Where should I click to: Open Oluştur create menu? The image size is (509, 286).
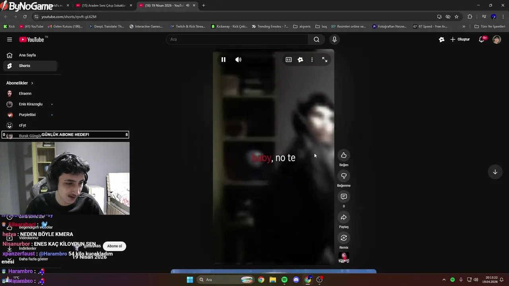tap(460, 39)
